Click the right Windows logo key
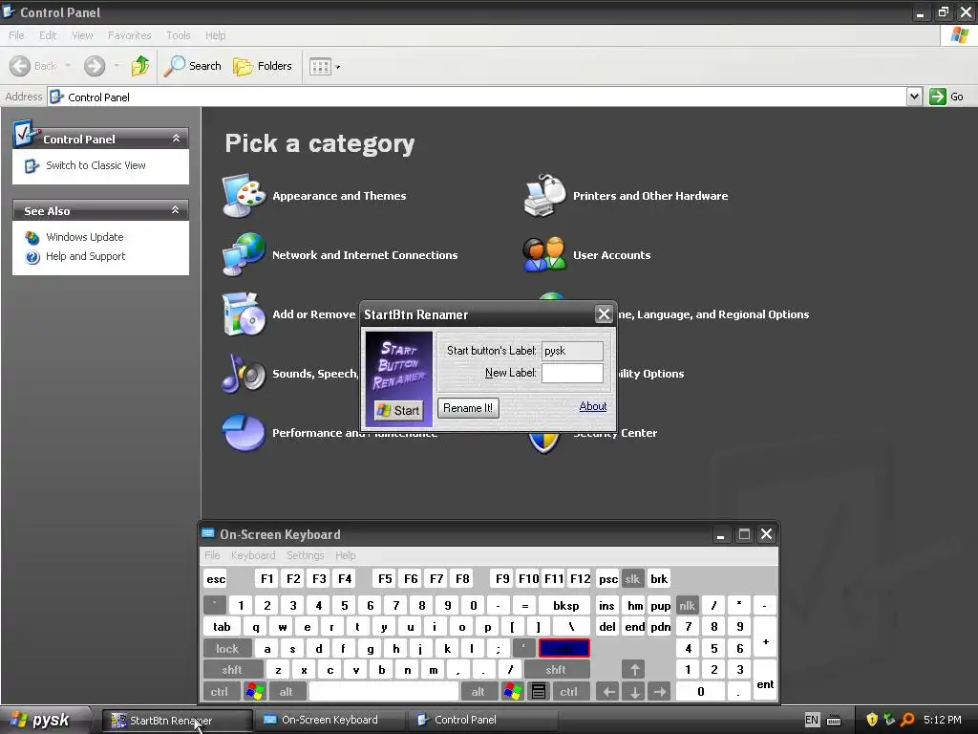The width and height of the screenshot is (978, 734). click(x=512, y=692)
